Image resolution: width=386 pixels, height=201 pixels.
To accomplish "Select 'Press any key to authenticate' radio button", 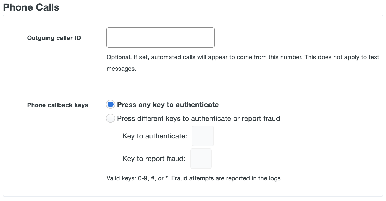I will point(111,105).
